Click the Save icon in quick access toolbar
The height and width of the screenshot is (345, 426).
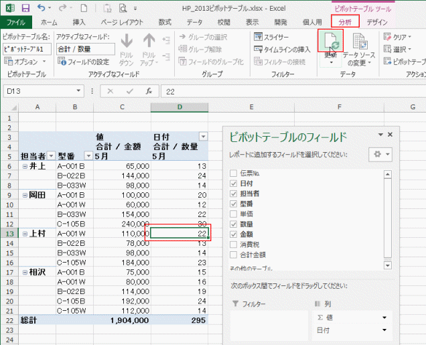(x=25, y=9)
